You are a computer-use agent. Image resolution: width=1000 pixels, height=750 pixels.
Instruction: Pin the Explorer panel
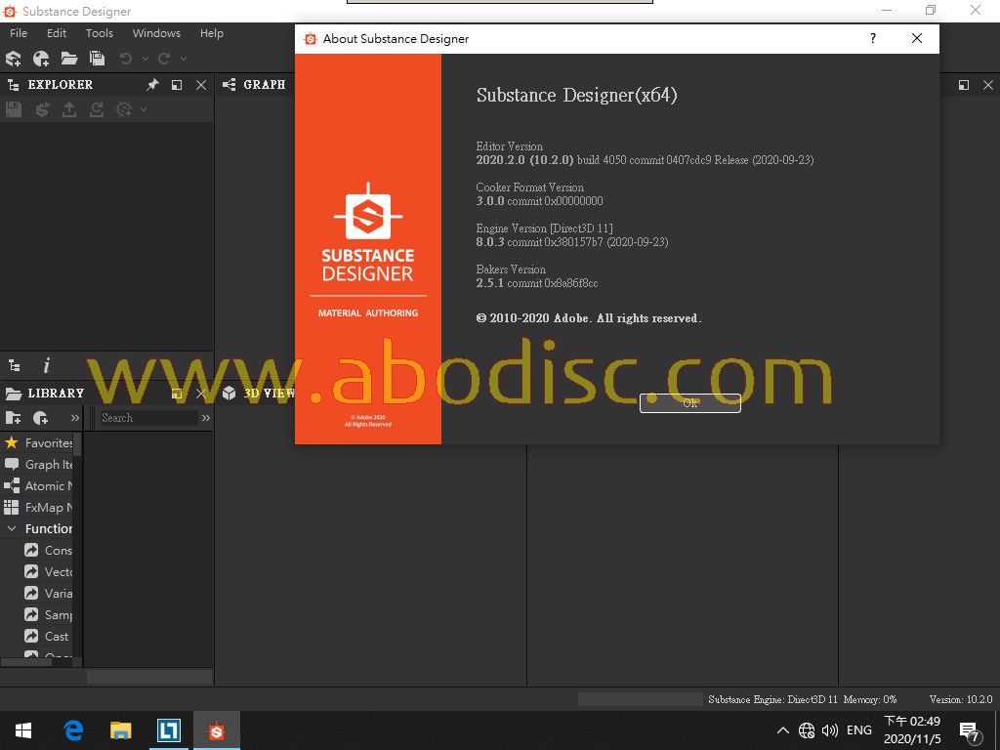[152, 85]
